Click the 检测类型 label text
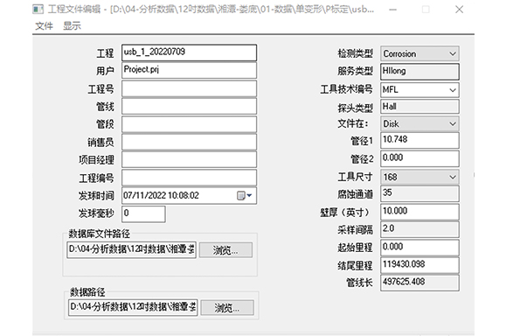Screen dimensions: 506x336 click(355, 53)
